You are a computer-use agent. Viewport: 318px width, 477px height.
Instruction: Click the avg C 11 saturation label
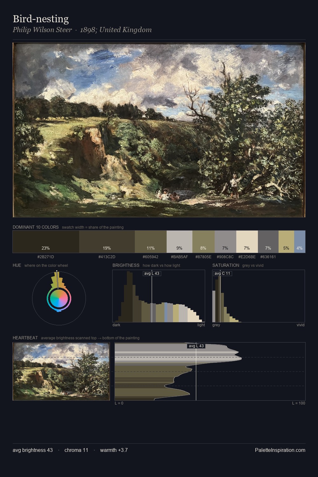click(x=222, y=273)
